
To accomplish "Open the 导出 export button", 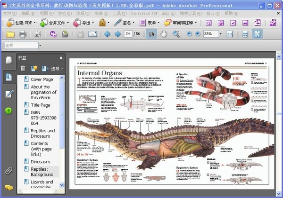I will click(x=83, y=23).
